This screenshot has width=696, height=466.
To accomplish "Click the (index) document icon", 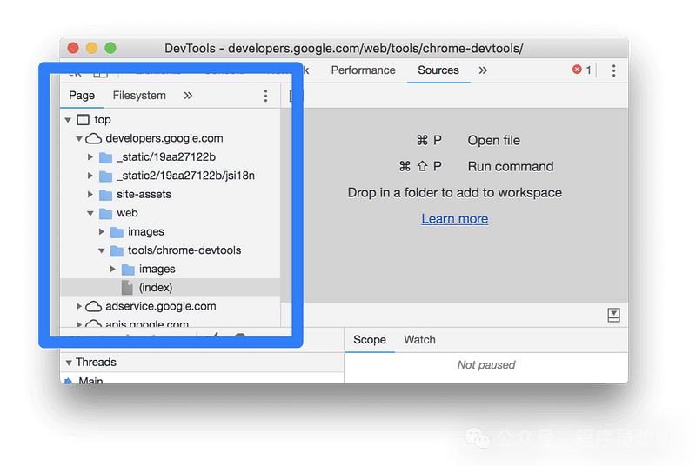I will pyautogui.click(x=127, y=287).
